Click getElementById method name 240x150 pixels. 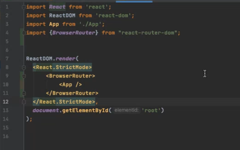(x=85, y=110)
